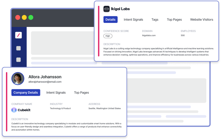
Task: Click the Ikigai Labs logo icon
Action: [x=107, y=9]
